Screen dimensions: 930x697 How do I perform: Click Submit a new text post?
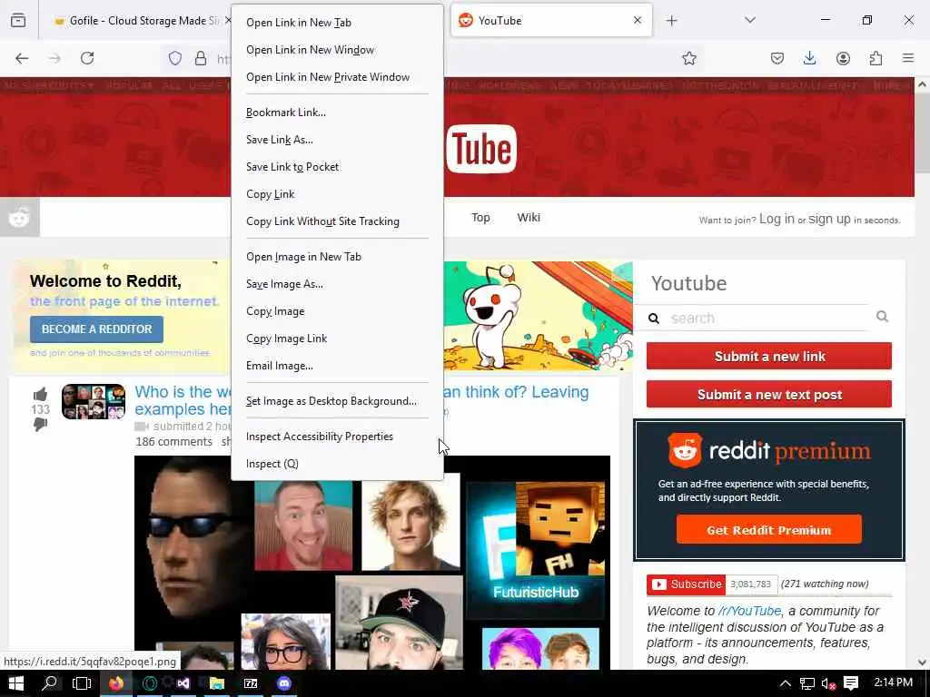point(769,395)
